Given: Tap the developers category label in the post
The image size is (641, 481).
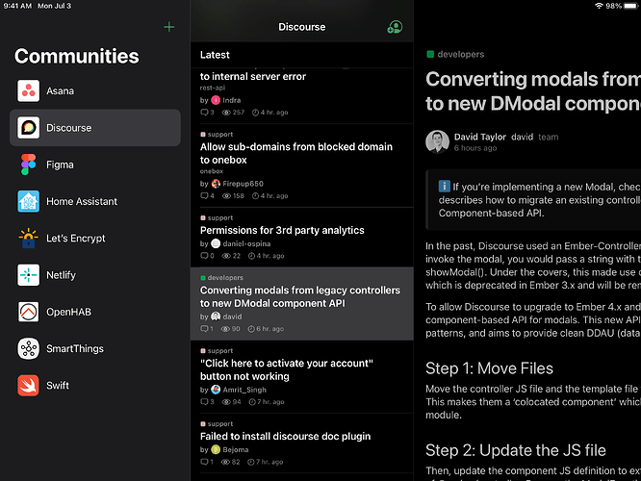Looking at the screenshot, I should coord(461,54).
